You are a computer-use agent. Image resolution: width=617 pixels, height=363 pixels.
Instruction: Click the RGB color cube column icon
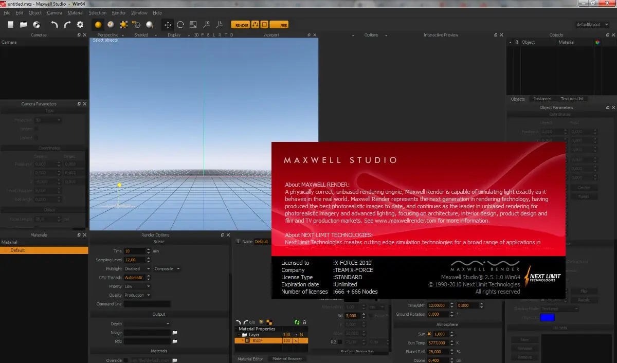coord(597,42)
